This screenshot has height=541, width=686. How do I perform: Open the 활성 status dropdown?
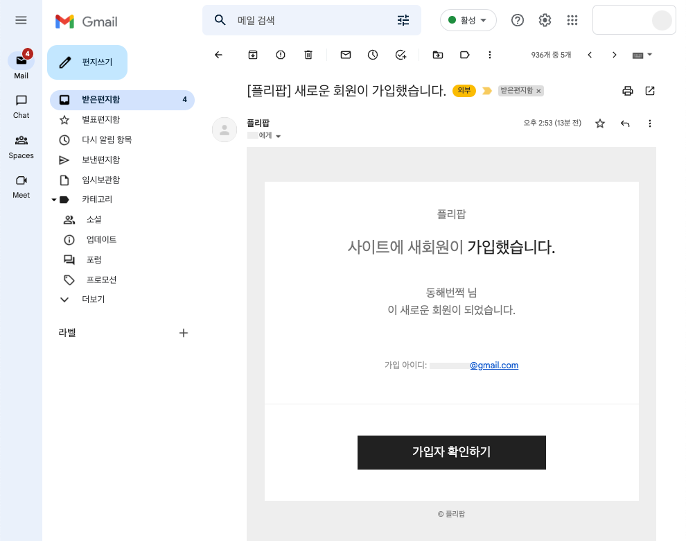coord(468,20)
